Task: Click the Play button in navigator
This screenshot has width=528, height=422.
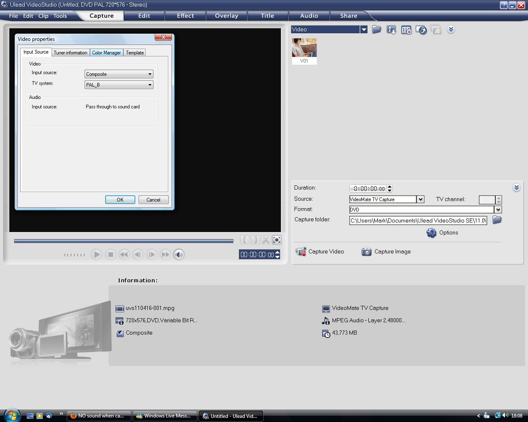Action: pyautogui.click(x=96, y=254)
